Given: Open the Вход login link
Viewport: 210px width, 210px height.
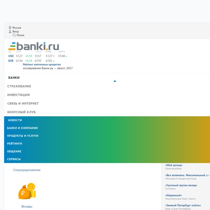Looking at the screenshot, I should 15,31.
